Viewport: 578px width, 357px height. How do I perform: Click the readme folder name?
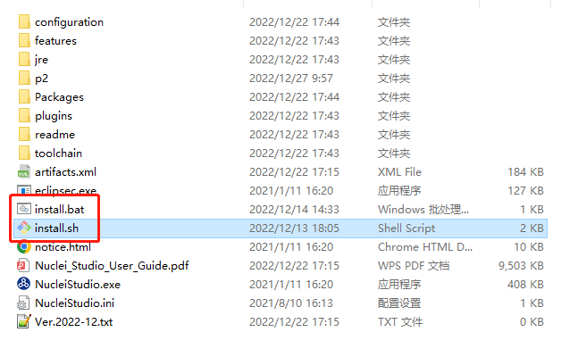[x=54, y=134]
